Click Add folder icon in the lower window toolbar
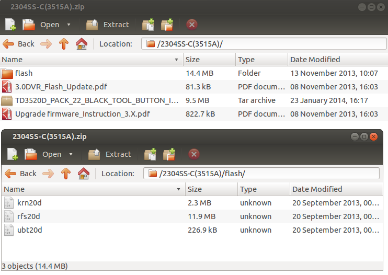Image resolution: width=388 pixels, height=275 pixels. (169, 154)
